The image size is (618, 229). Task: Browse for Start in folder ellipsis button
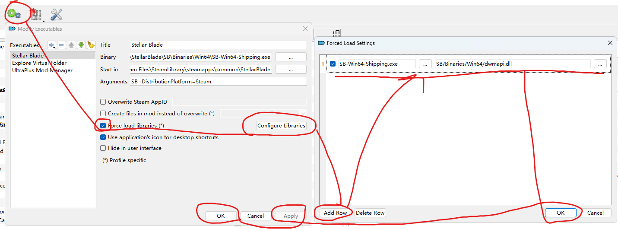coord(291,69)
